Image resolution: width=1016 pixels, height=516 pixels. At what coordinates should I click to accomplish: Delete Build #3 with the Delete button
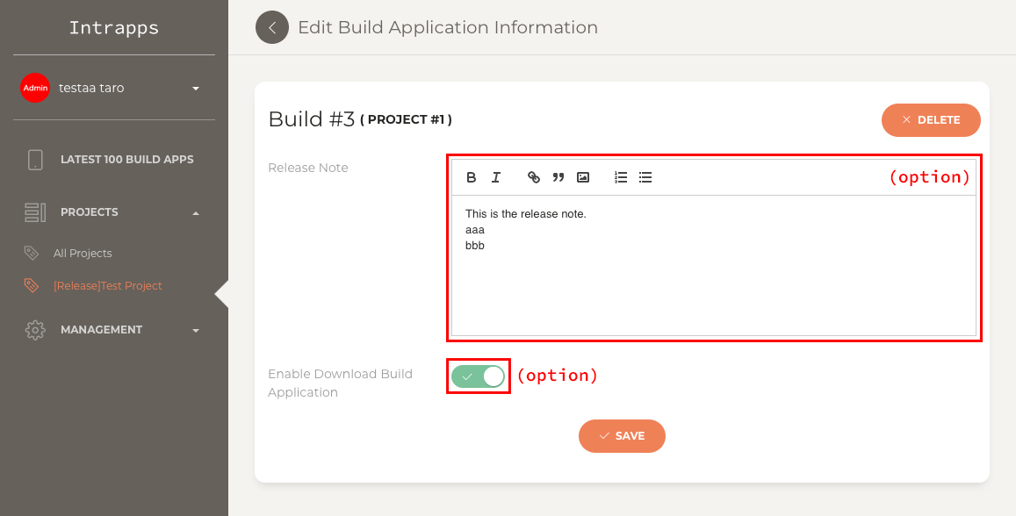[x=931, y=119]
